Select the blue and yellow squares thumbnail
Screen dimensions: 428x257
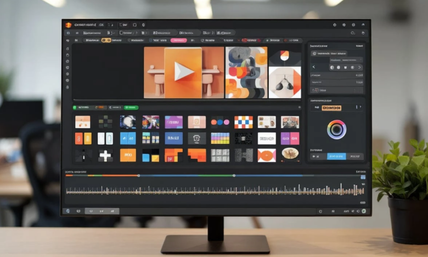[x=151, y=155]
